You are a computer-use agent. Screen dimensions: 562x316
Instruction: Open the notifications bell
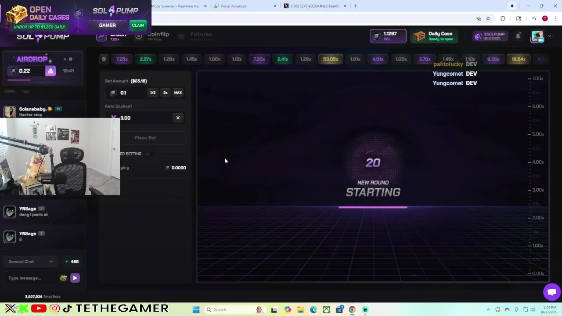coord(518,36)
